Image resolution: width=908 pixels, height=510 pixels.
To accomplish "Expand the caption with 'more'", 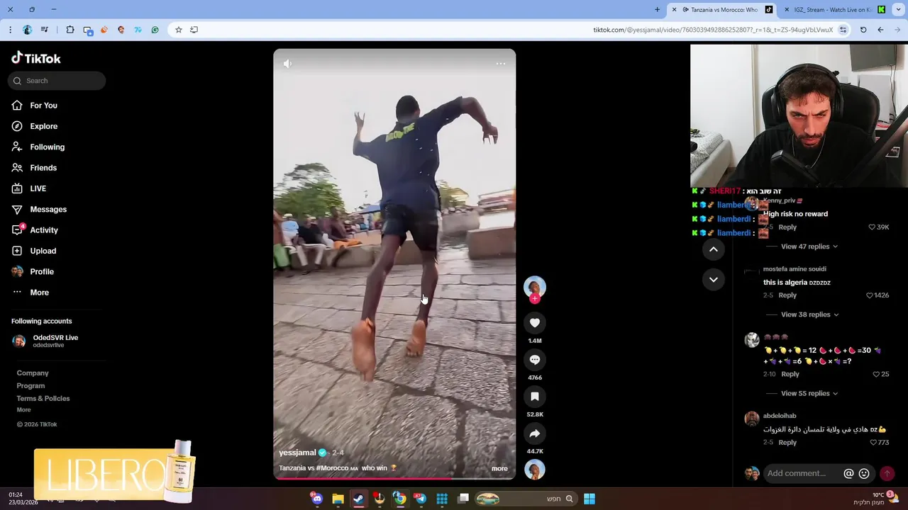I will [499, 468].
